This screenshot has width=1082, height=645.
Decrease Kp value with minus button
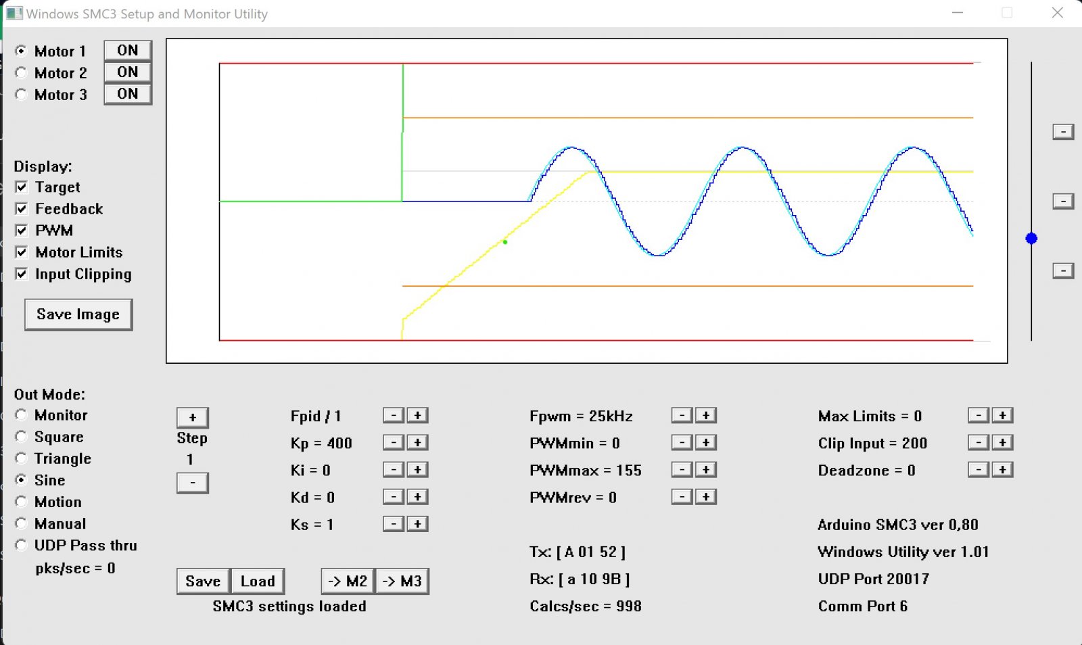[394, 442]
